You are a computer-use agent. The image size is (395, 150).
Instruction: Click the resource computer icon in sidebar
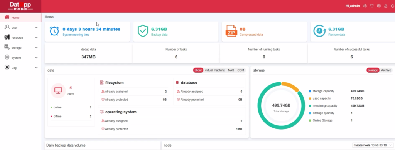coord(7,37)
